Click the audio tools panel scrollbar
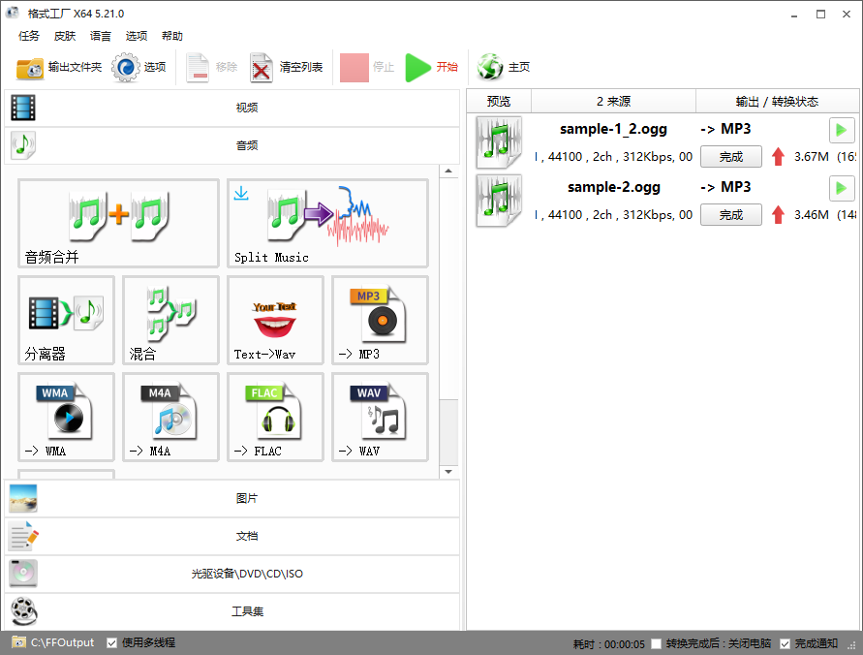863x655 pixels. coord(448,320)
